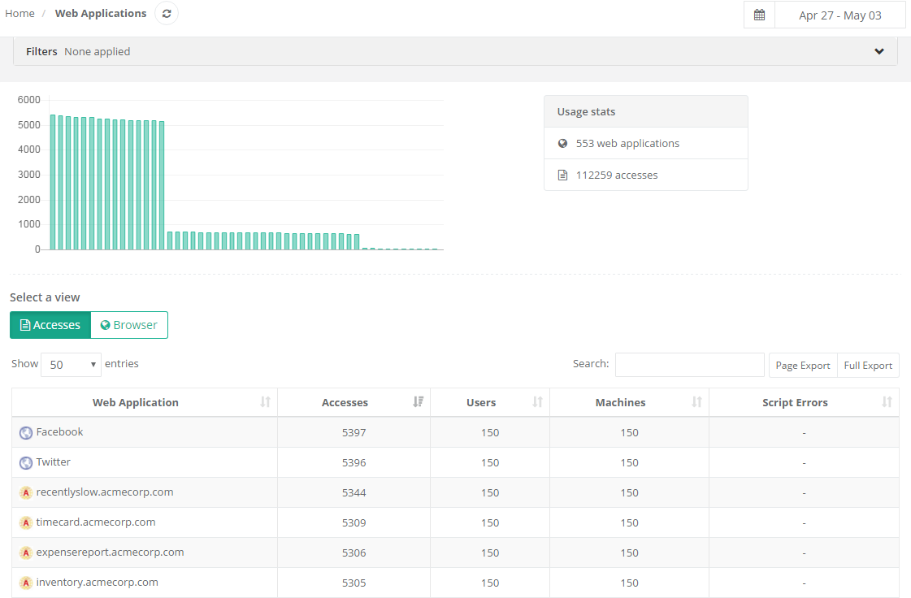Switch to the Accesses view

[50, 325]
